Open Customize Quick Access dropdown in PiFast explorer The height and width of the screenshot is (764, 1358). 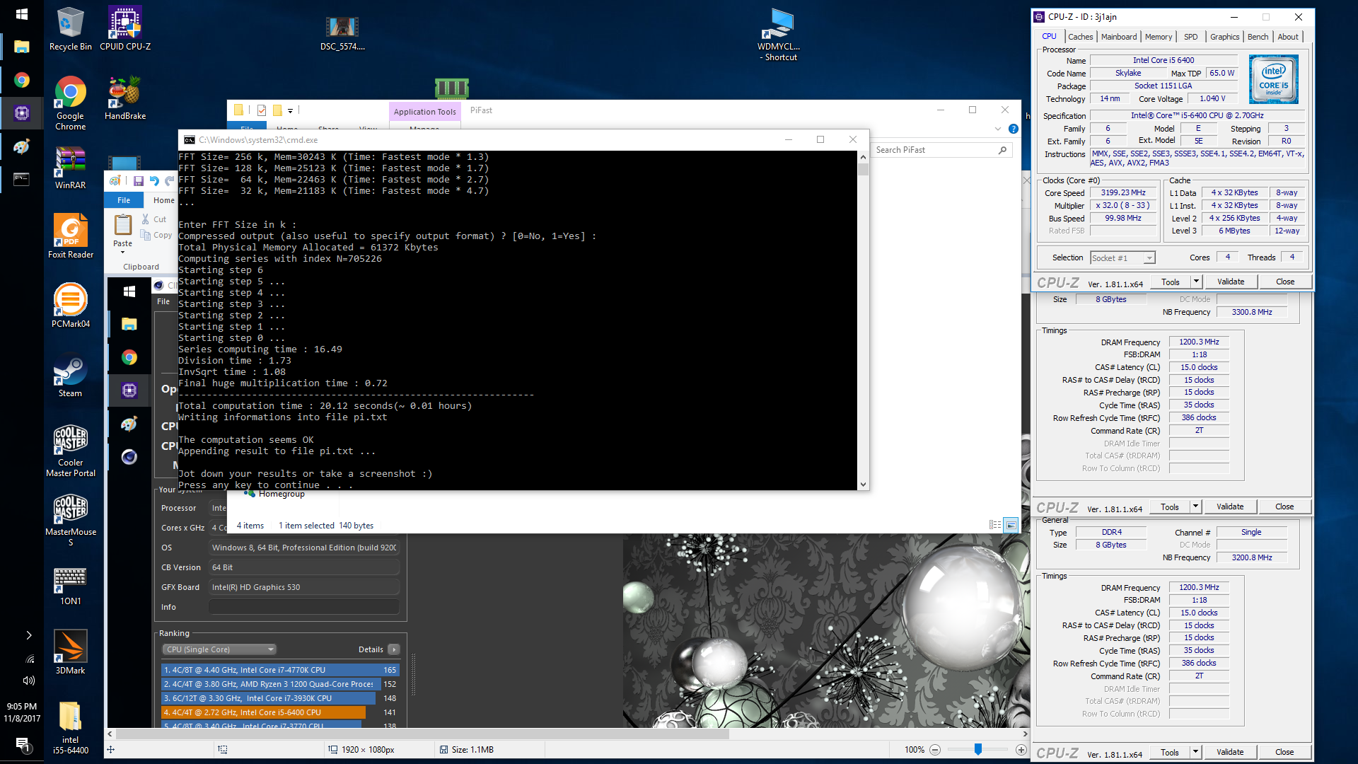click(290, 110)
